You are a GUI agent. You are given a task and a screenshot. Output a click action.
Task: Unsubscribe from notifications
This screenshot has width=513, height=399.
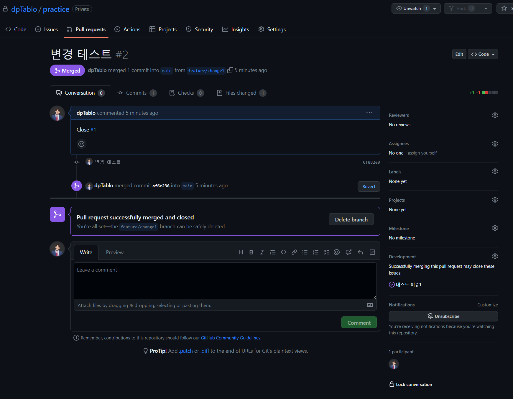443,316
